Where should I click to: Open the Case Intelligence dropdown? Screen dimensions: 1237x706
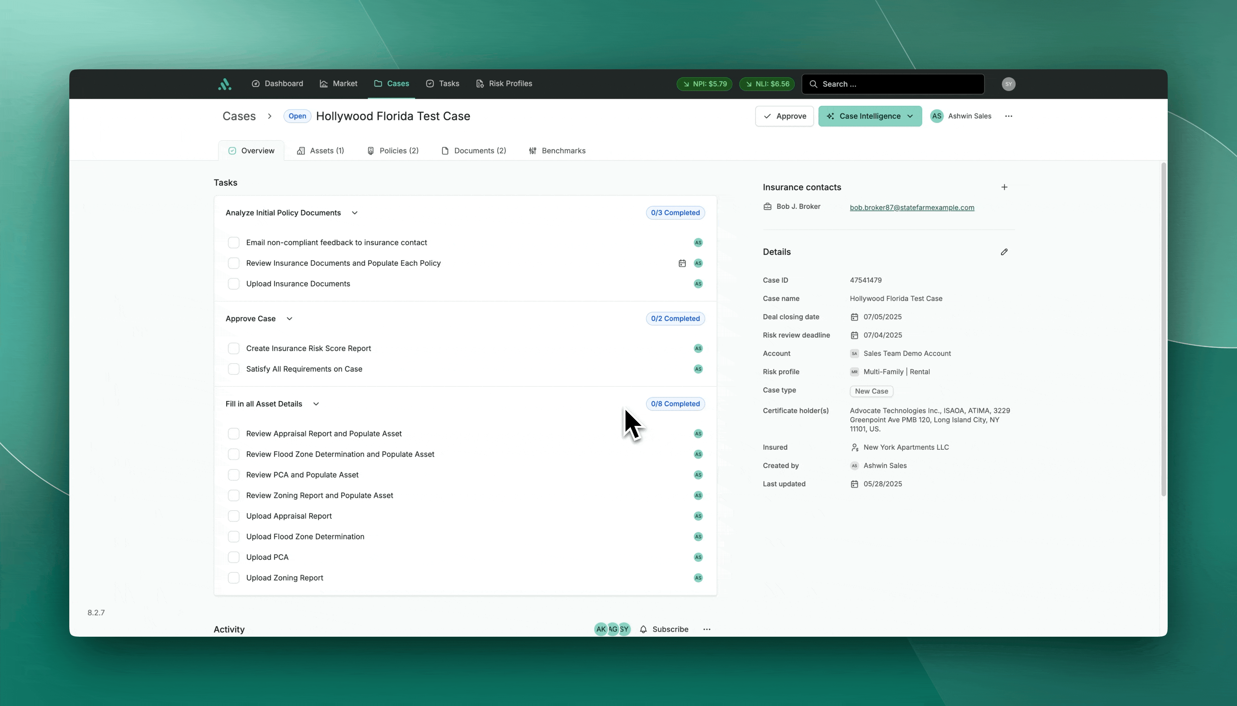[870, 116]
